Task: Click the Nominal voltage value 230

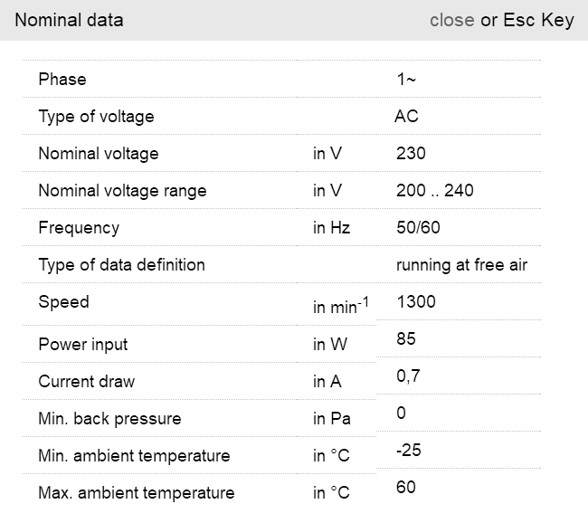Action: [411, 154]
